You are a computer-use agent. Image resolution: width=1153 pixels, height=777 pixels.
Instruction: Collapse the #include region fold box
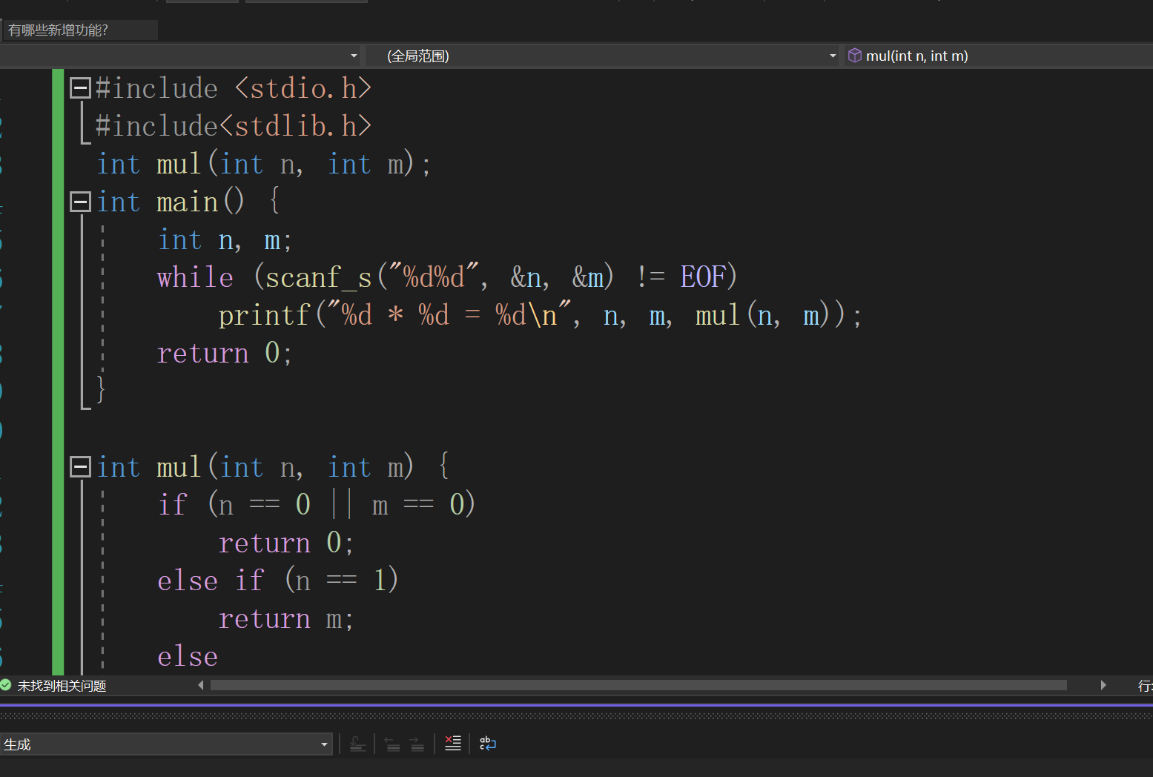click(80, 88)
